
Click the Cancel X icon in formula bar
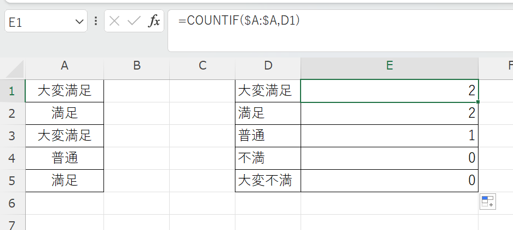(x=114, y=22)
